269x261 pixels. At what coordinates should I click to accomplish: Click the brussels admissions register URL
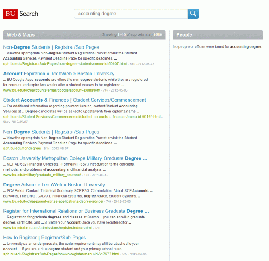coord(47,228)
